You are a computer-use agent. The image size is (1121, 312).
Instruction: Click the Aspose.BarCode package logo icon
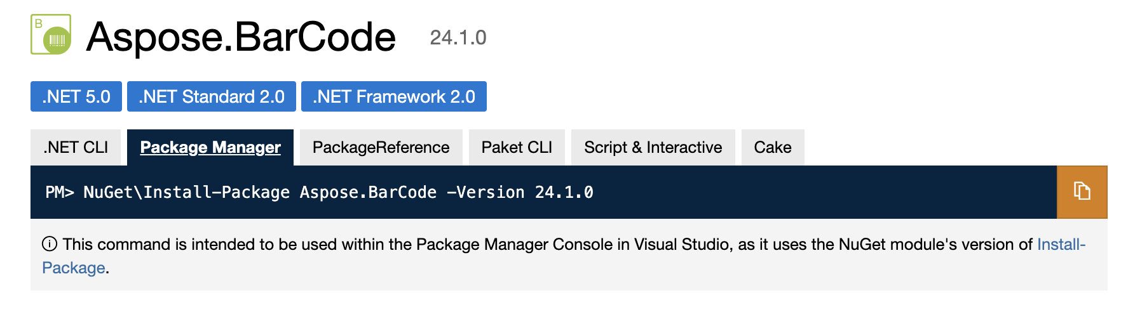[x=51, y=35]
